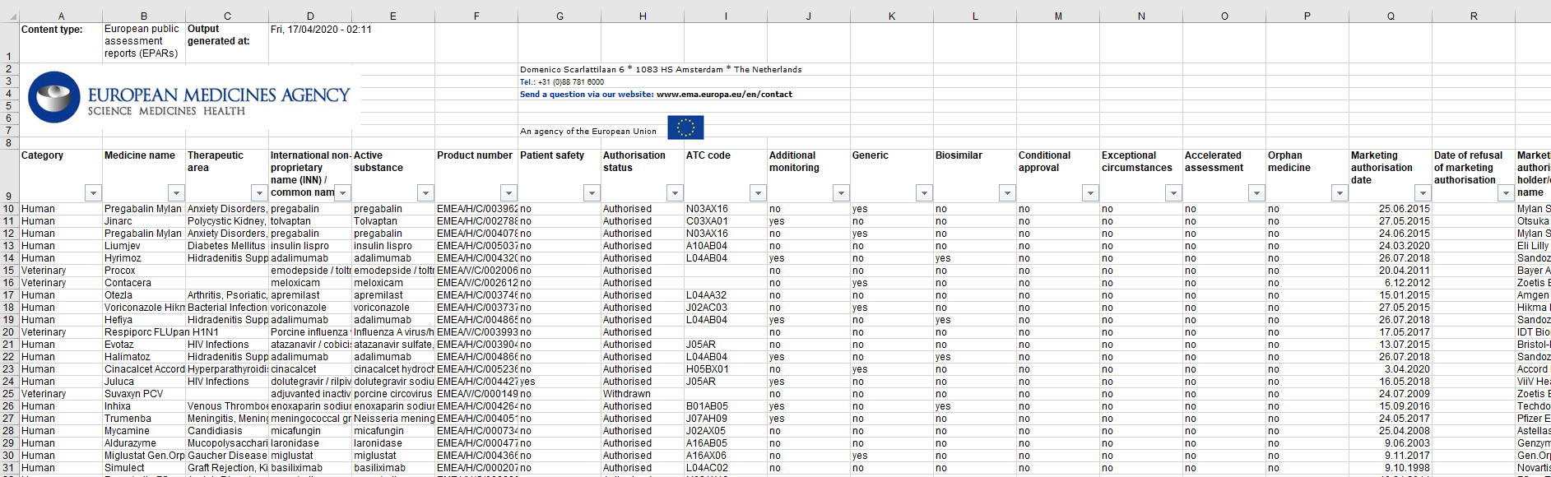Select the 'Aldurazyme' medicine name cell

[x=144, y=443]
